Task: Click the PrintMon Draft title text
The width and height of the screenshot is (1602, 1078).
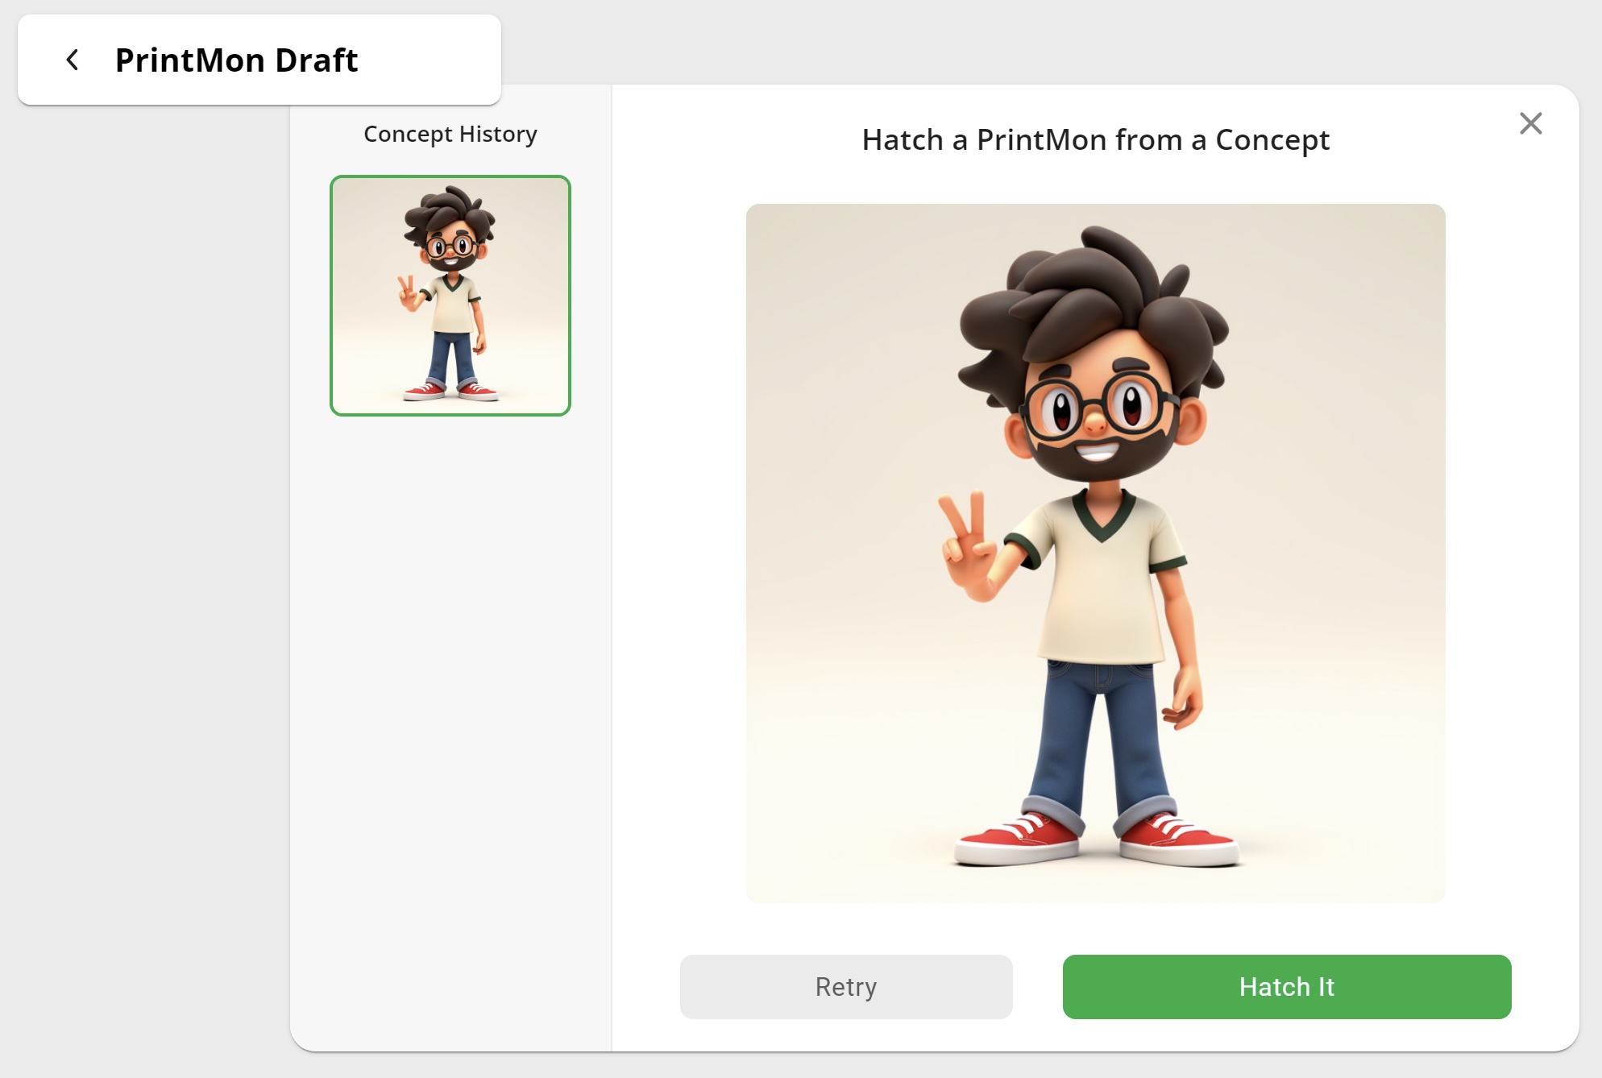Action: [236, 60]
